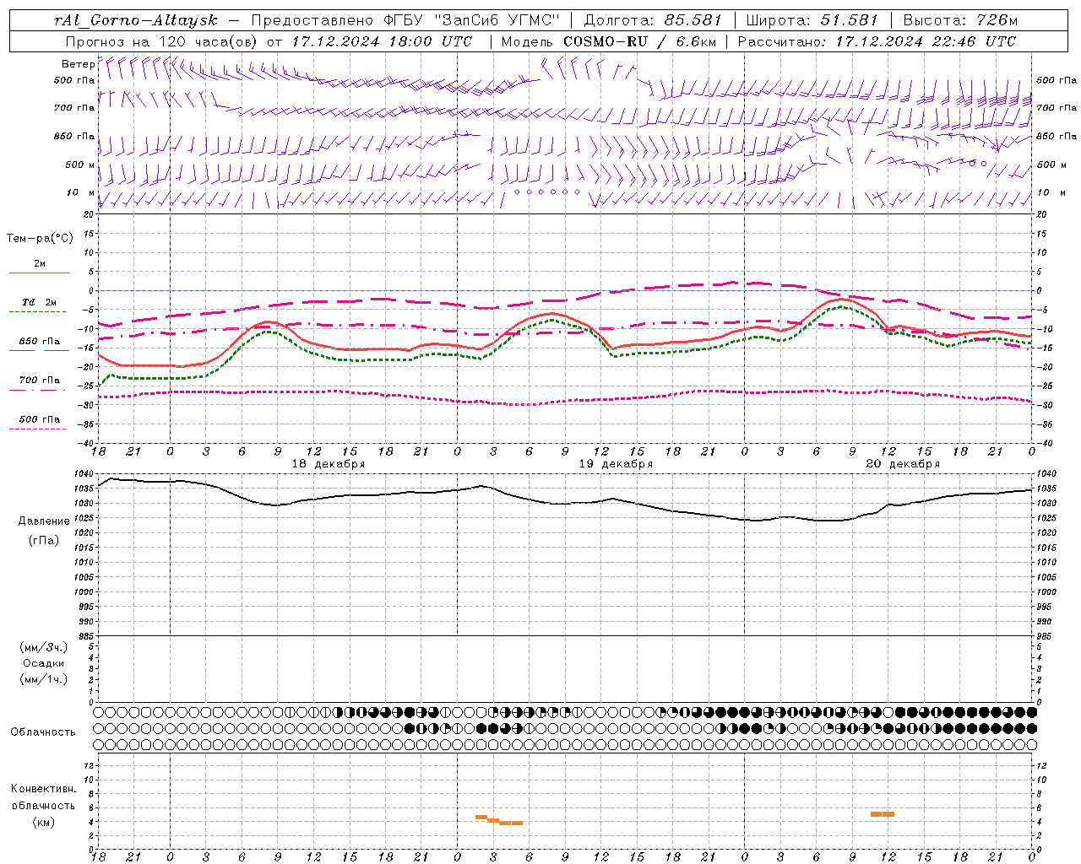Click the orange convective bar on 20 декабря
This screenshot has height=864, width=1081.
pyautogui.click(x=882, y=814)
